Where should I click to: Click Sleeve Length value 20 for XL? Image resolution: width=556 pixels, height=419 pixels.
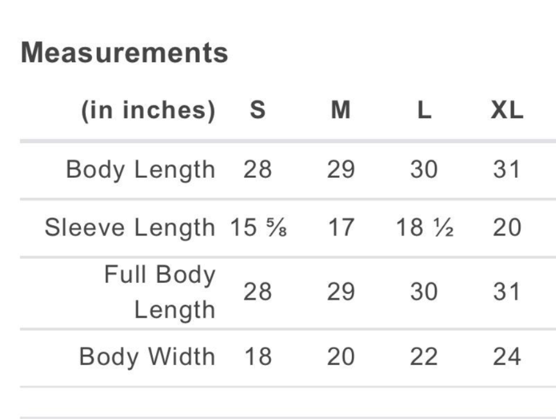[507, 228]
